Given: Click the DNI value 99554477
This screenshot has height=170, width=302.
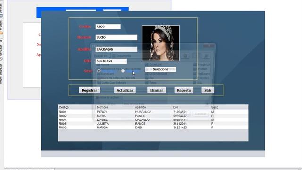Looking at the screenshot, I should [x=191, y=116].
